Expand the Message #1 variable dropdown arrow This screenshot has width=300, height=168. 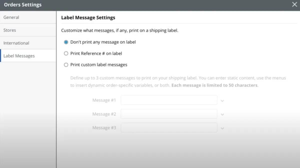point(222,101)
